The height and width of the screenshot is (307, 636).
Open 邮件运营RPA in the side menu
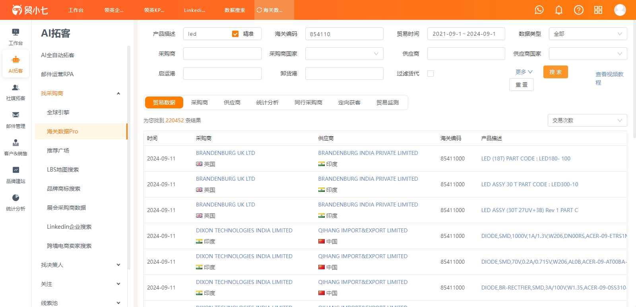[x=57, y=74]
